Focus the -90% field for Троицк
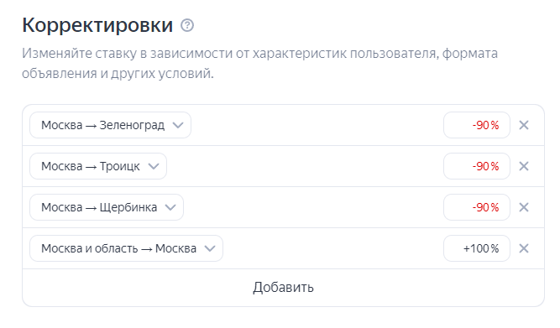The width and height of the screenshot is (560, 328). click(477, 166)
